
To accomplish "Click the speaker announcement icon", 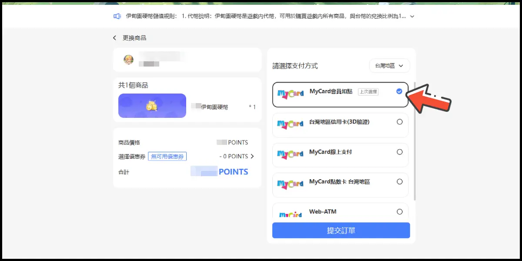I will click(117, 16).
